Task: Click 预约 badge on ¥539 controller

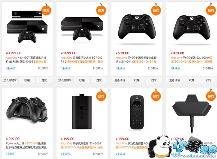Action: (156, 10)
